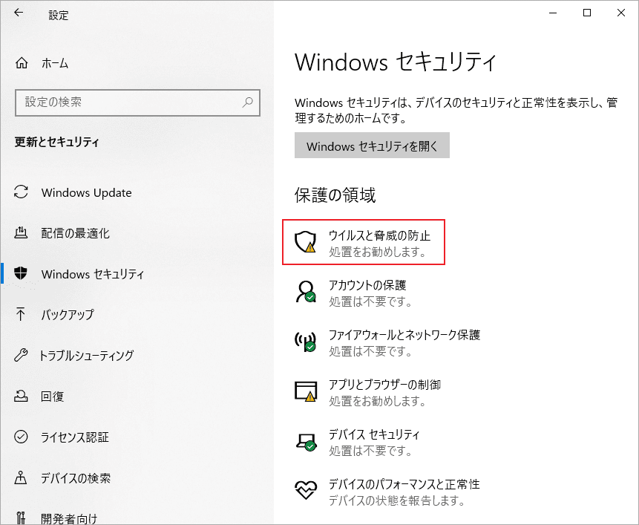Viewport: 639px width, 525px height.
Task: Open アプリとブラウザーの制御 link
Action: [x=384, y=385]
